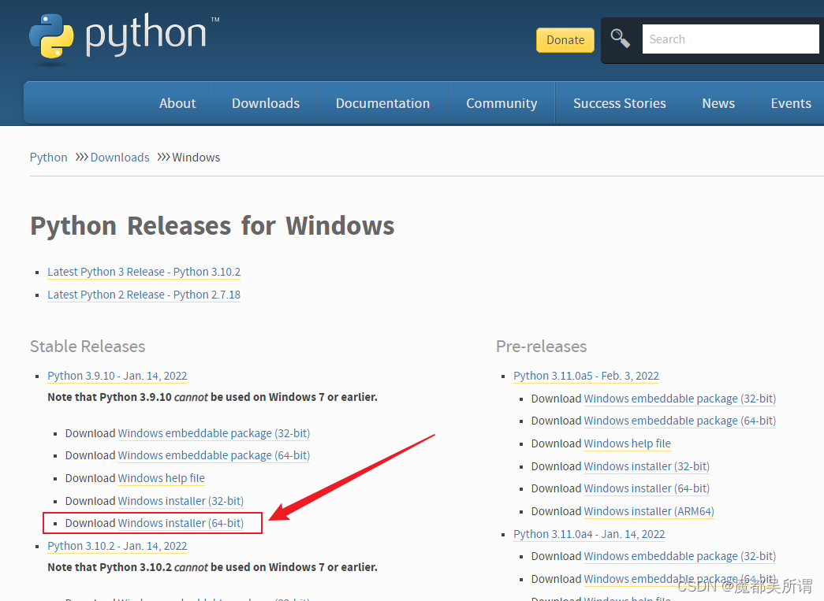824x601 pixels.
Task: Open Python 3.11.0a5 - Feb. 3, 2022 link
Action: click(x=586, y=376)
